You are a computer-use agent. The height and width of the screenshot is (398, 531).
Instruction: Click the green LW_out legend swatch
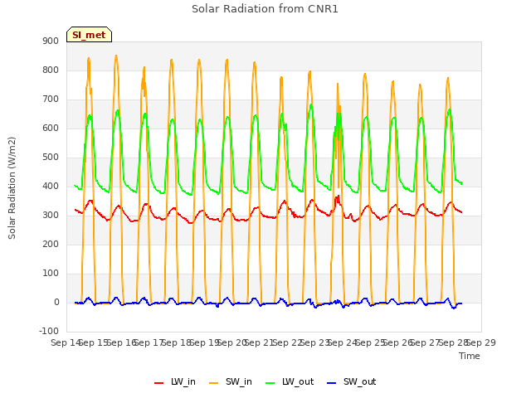pos(270,383)
